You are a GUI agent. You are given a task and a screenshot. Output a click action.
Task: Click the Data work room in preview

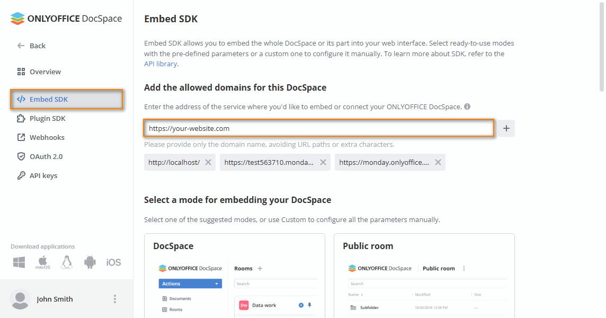(276, 305)
